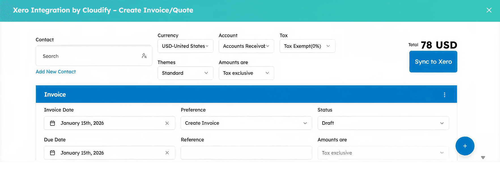Screen dimensions: 500x190
Task: Click the round blue plus button
Action: click(x=465, y=146)
